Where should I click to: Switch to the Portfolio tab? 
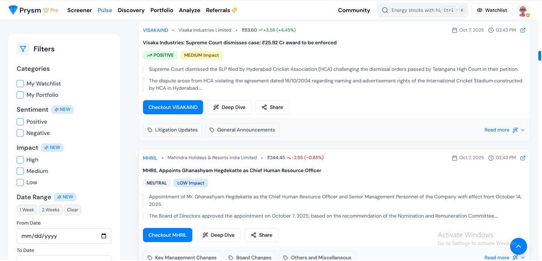(162, 10)
